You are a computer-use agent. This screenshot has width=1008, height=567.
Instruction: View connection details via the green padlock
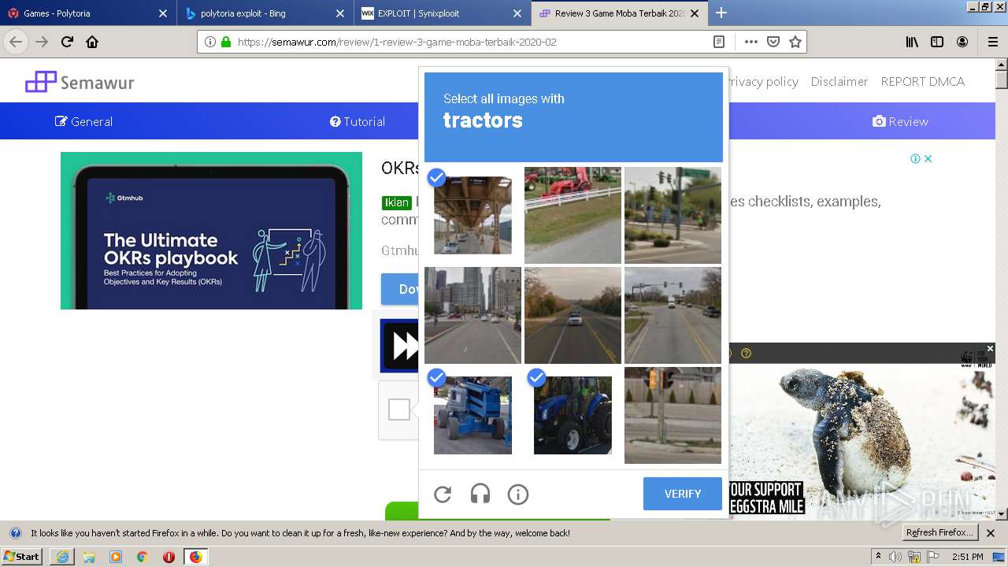point(226,42)
